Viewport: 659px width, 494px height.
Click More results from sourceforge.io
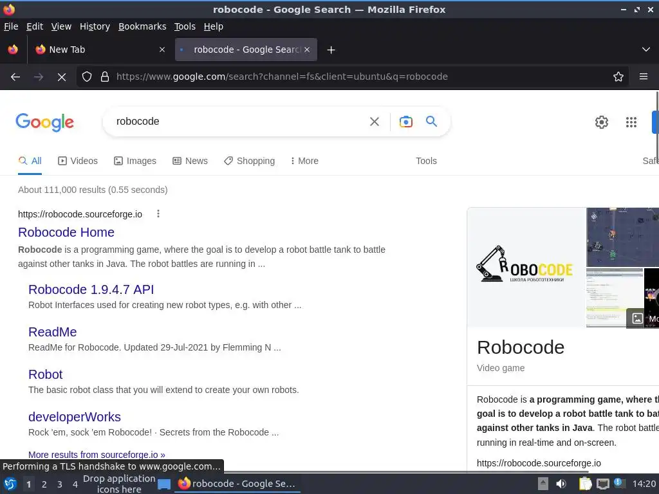[97, 455]
